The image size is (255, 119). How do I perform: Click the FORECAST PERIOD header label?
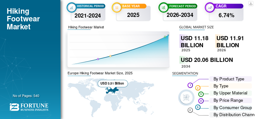pyautogui.click(x=182, y=6)
